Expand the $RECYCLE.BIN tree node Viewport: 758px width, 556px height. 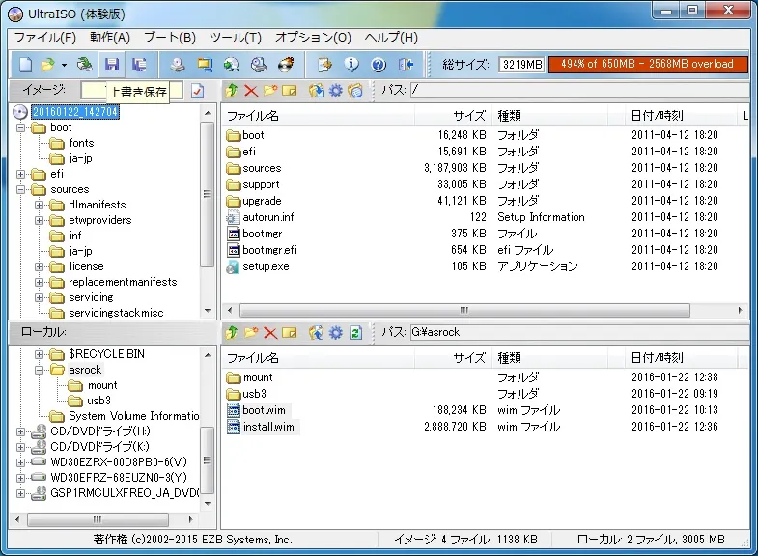(x=40, y=354)
